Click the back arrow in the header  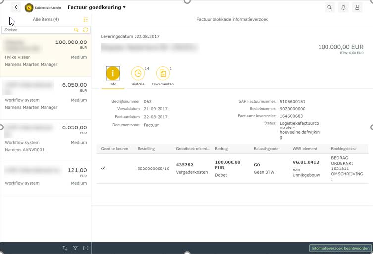click(16, 7)
